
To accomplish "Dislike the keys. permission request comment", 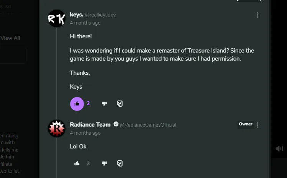I will [x=104, y=104].
